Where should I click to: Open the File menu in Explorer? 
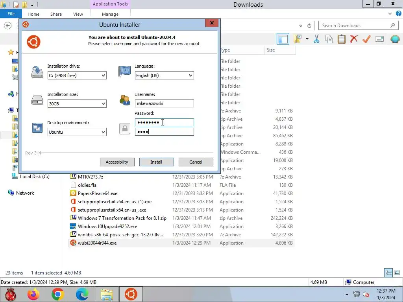pos(11,14)
